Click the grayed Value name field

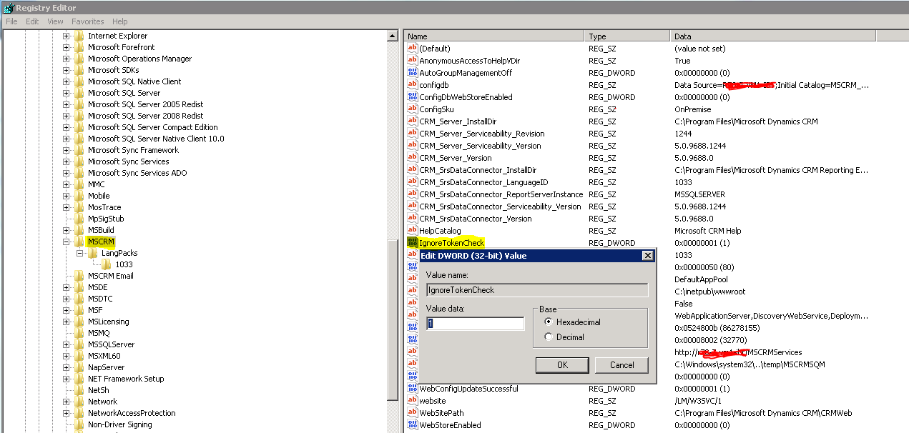point(537,290)
